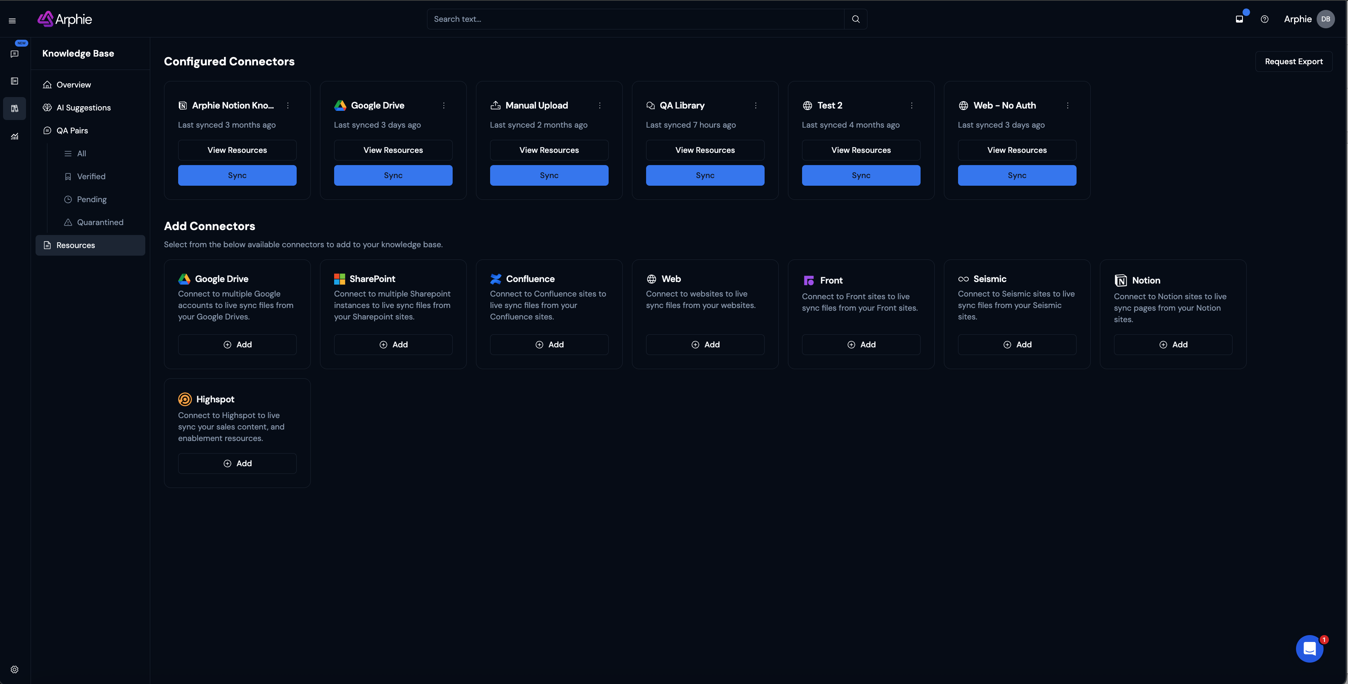
Task: Open the chat support bubble
Action: tap(1309, 648)
